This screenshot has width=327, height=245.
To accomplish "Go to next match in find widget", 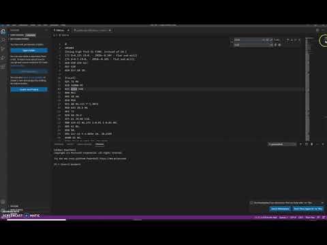I will (x=292, y=40).
